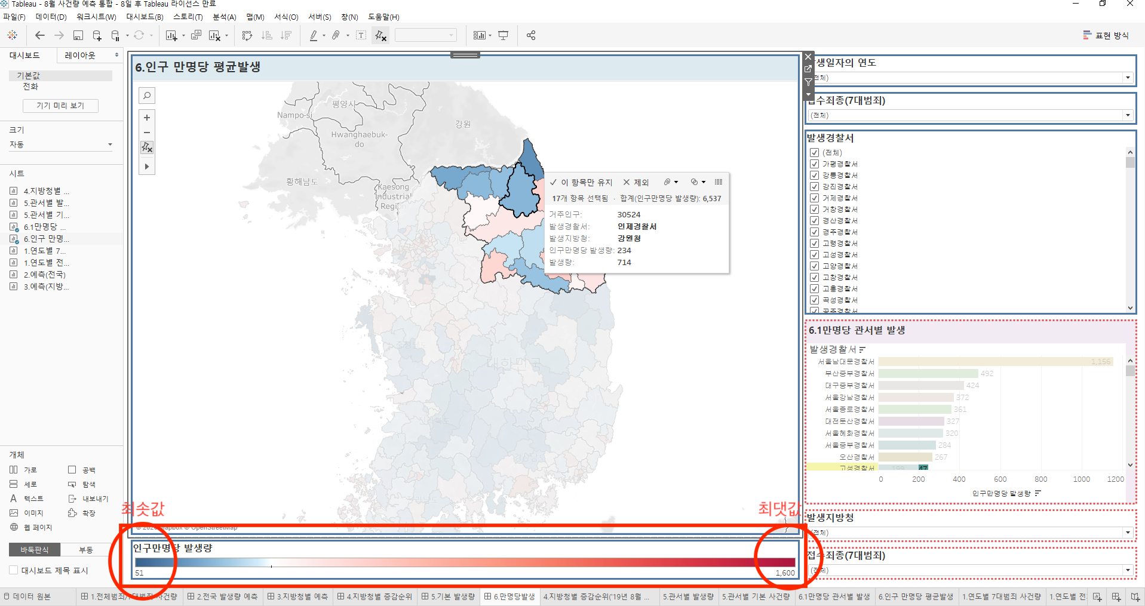Open the Show Cards icon
Screen dimensions: 1145x606
[480, 35]
